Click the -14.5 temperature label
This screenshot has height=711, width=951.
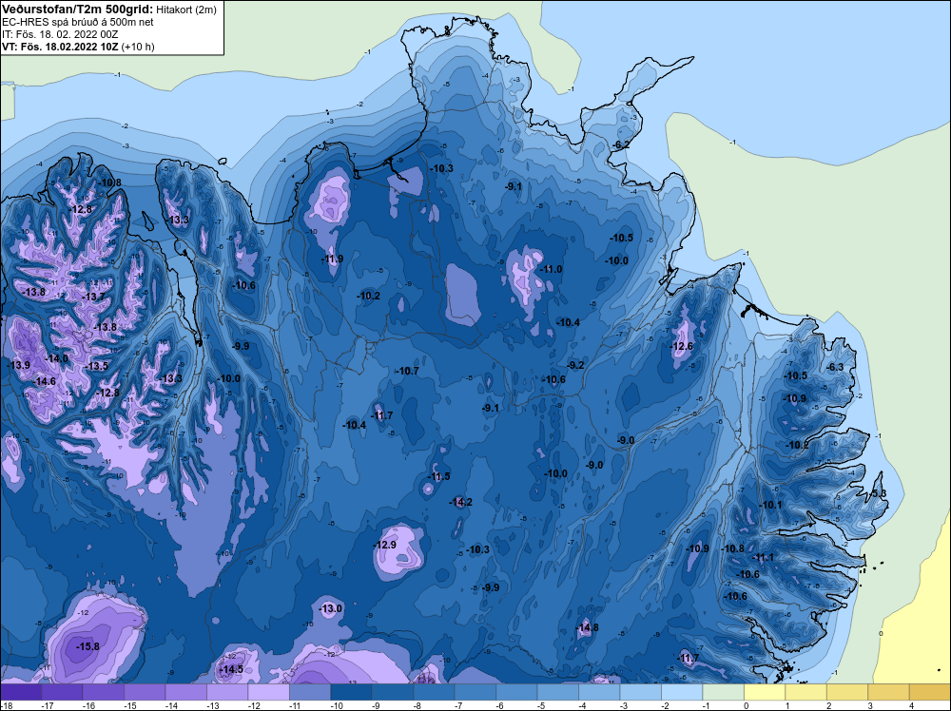(231, 669)
